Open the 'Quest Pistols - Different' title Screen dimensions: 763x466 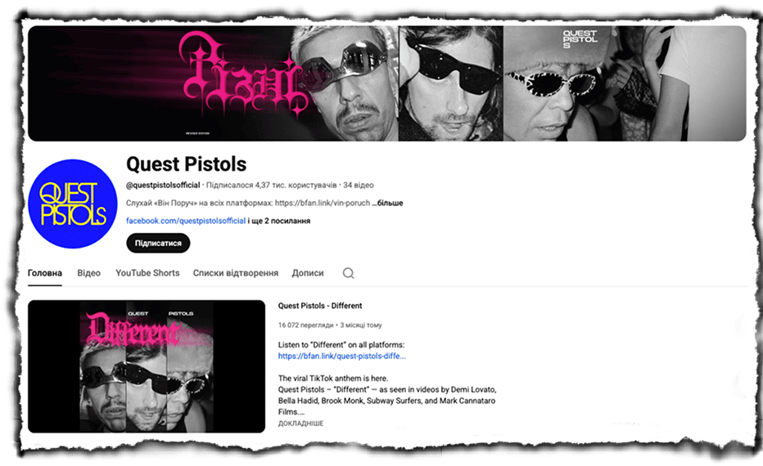(x=320, y=306)
